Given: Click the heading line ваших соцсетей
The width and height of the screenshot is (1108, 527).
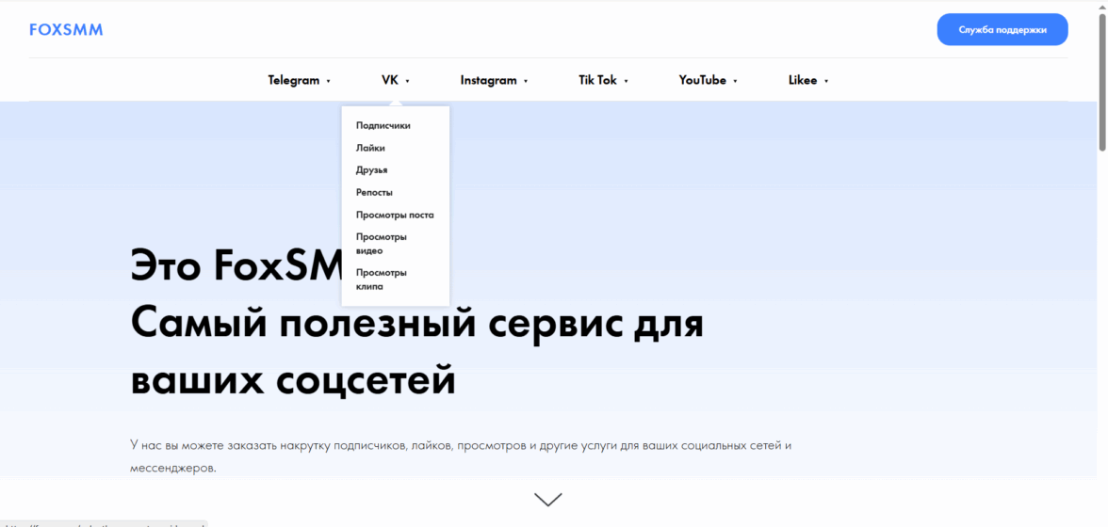Looking at the screenshot, I should coord(293,380).
